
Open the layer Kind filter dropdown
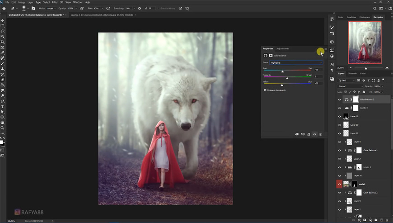[x=346, y=80]
